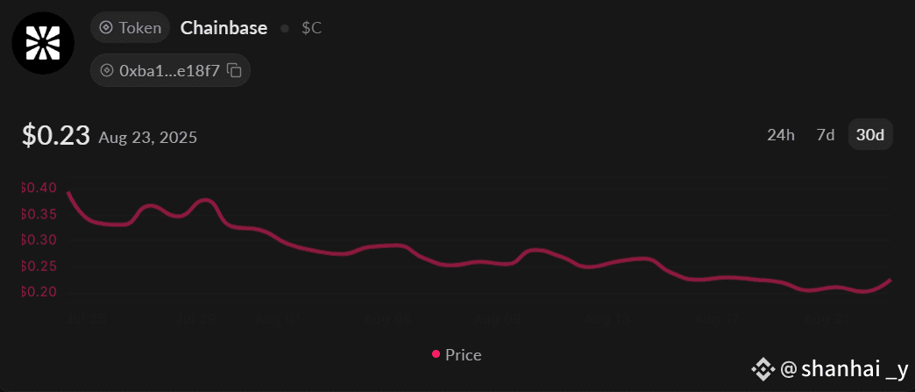
Task: Click the Chainbase round logo
Action: (43, 43)
